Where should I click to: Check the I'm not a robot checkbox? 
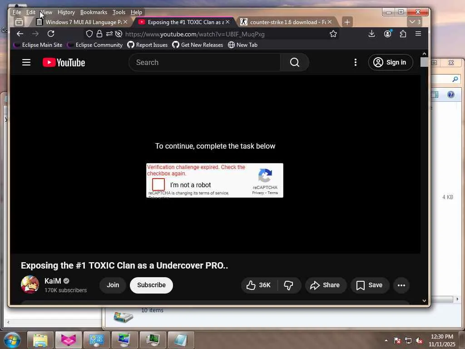[158, 184]
